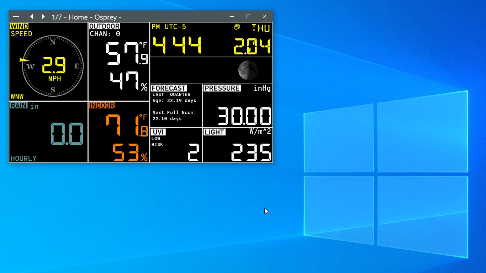Click the forward navigation arrow
The width and height of the screenshot is (486, 273).
tap(43, 16)
